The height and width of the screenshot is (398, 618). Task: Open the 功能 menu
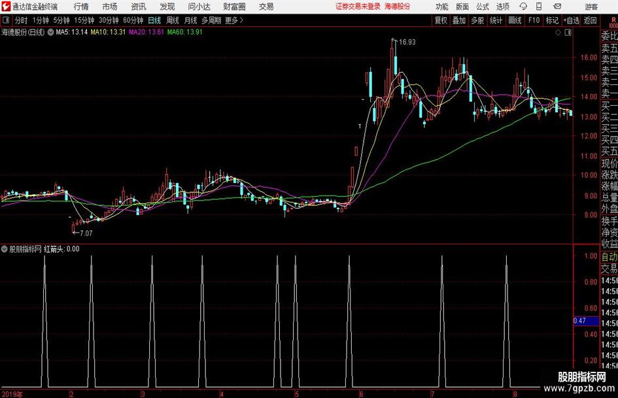(x=442, y=7)
